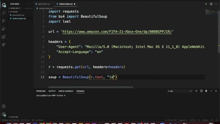Kill the terminal with trash icon

(x=206, y=91)
